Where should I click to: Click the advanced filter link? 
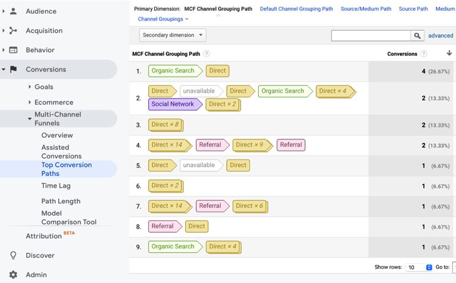(x=441, y=35)
